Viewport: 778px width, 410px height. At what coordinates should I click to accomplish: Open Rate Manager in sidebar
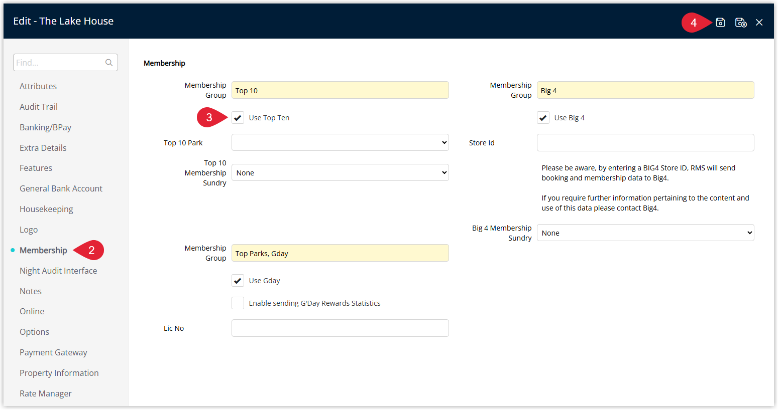46,393
